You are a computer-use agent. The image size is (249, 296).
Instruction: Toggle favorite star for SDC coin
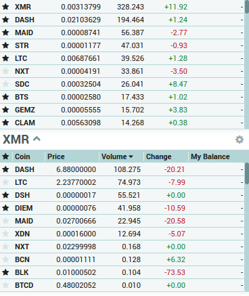[x=5, y=84]
